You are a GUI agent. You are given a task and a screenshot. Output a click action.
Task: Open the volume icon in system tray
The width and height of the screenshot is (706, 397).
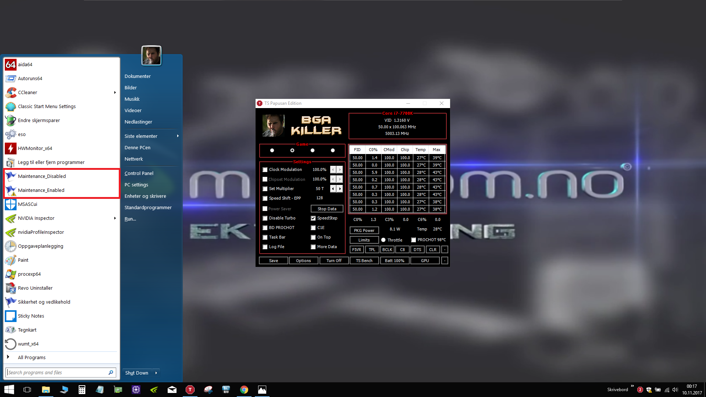675,390
